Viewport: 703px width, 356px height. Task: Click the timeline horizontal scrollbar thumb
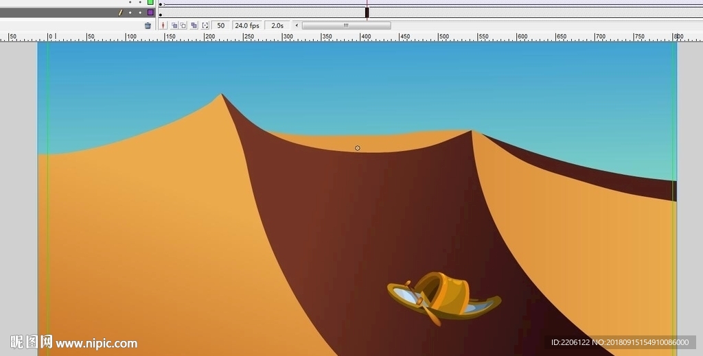[346, 25]
